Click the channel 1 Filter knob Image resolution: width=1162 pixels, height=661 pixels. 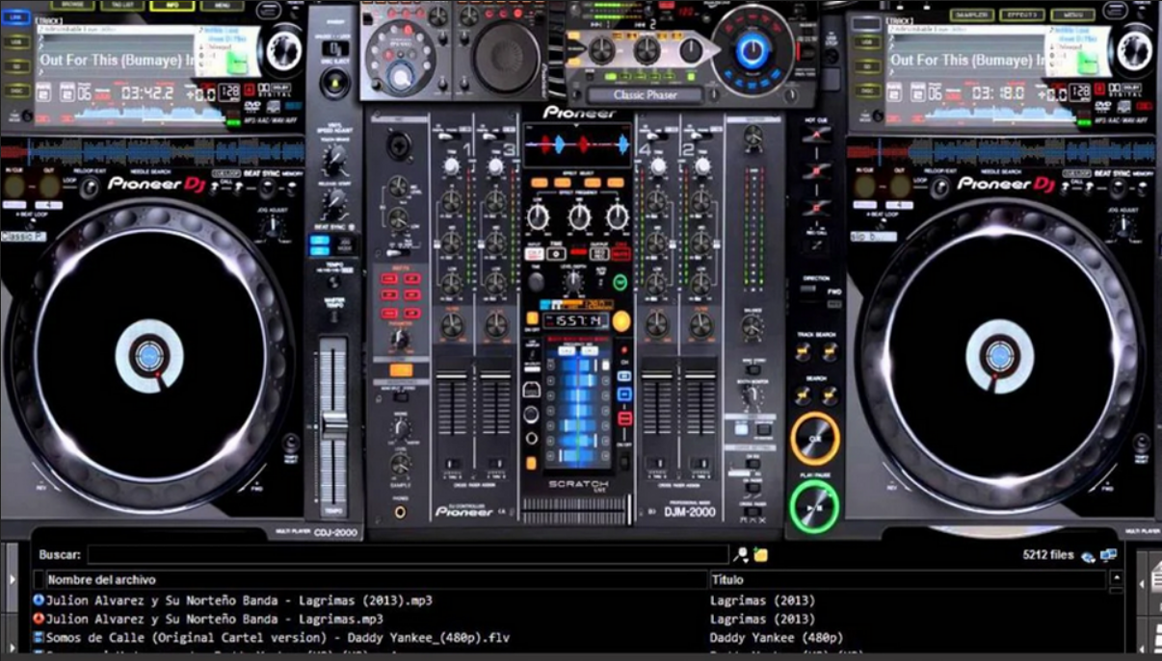click(x=451, y=326)
